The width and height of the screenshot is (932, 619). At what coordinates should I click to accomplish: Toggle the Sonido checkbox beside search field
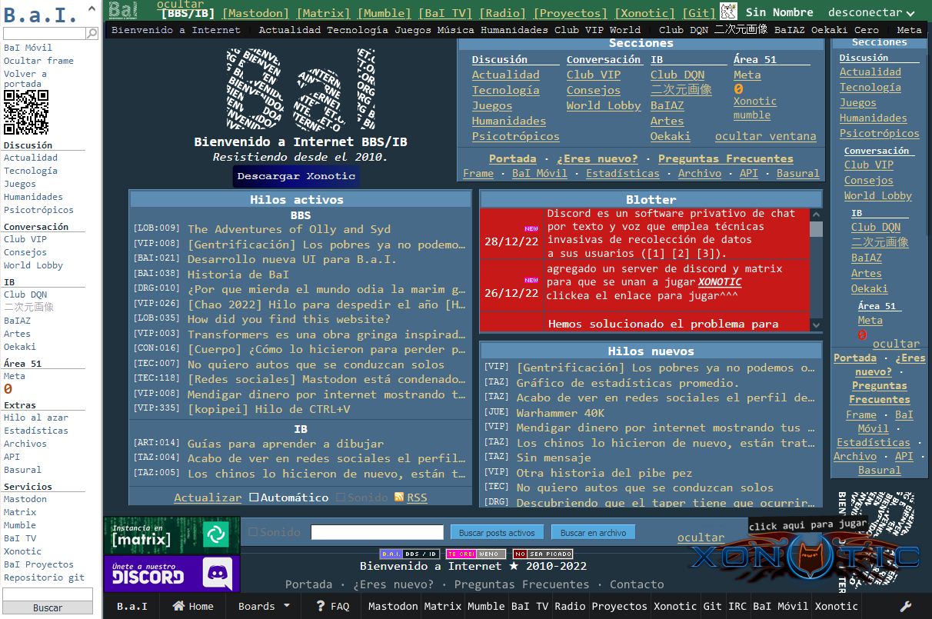tap(254, 532)
